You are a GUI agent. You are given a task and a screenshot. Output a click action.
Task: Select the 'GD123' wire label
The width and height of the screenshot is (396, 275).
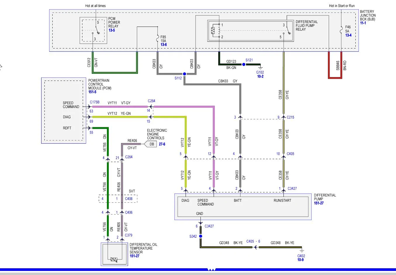[x=231, y=62]
